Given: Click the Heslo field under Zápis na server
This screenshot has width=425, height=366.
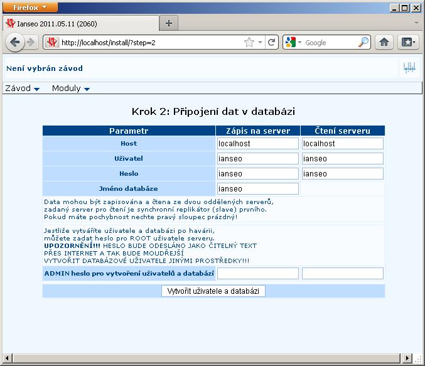Looking at the screenshot, I should point(258,173).
